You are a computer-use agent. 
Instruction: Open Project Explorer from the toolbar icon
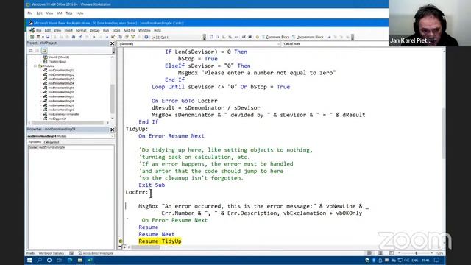(x=120, y=37)
